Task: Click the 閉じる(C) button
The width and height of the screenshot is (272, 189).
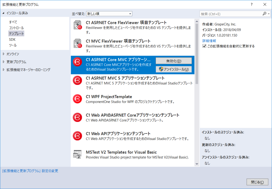Action: point(257,182)
